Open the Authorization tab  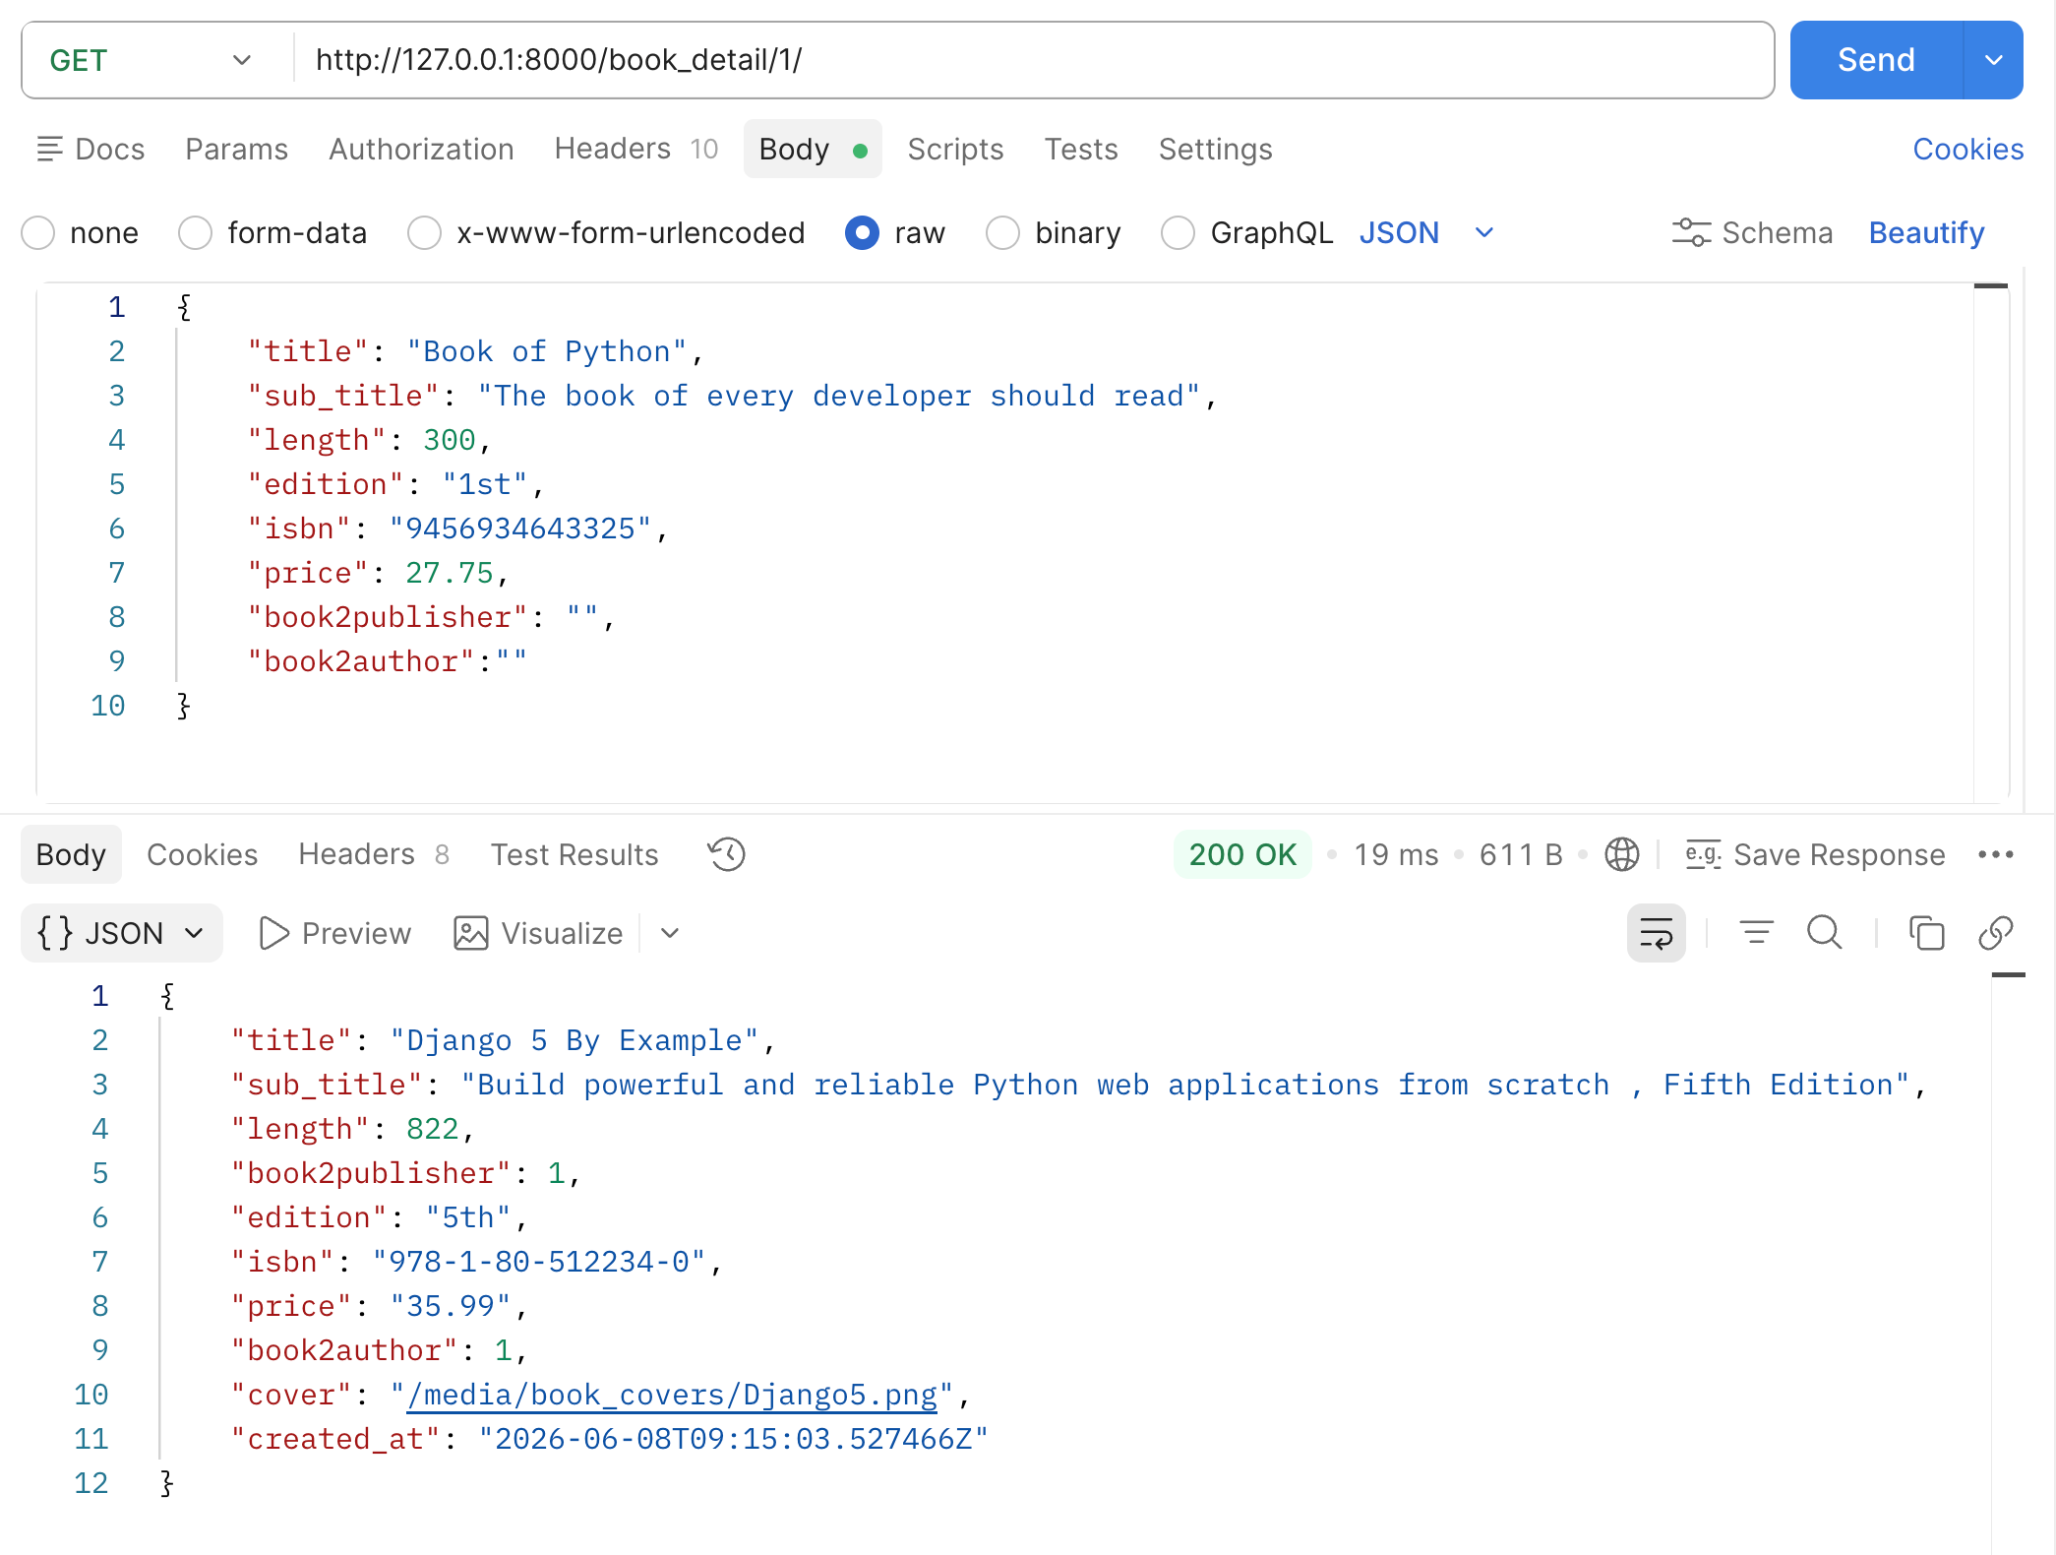pyautogui.click(x=421, y=149)
